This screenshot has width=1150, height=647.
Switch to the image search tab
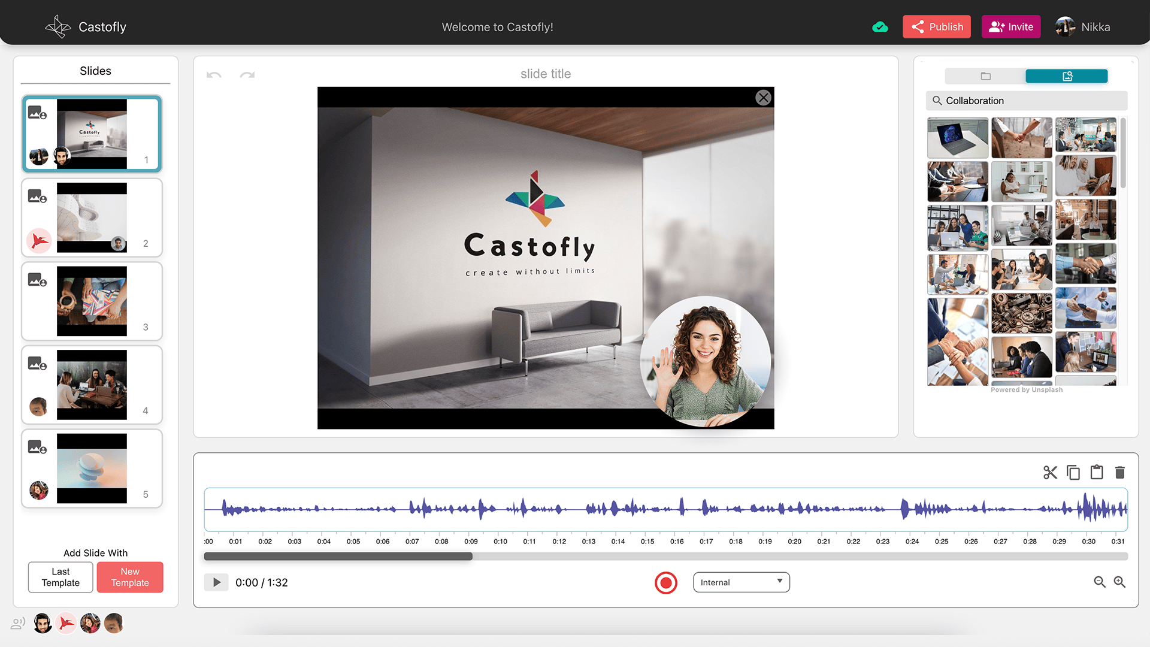pyautogui.click(x=1067, y=76)
